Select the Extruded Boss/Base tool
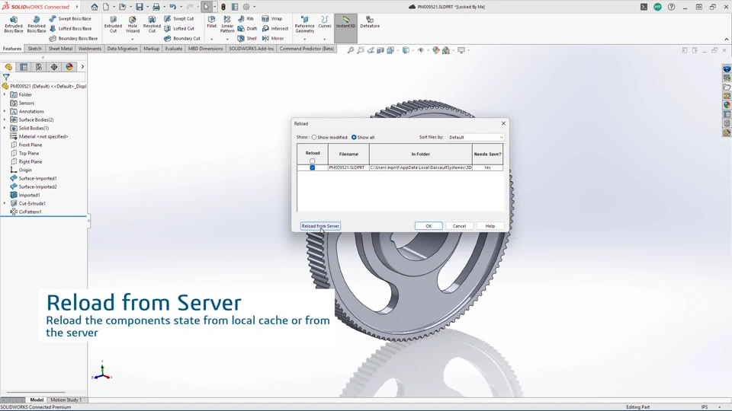 [14, 24]
